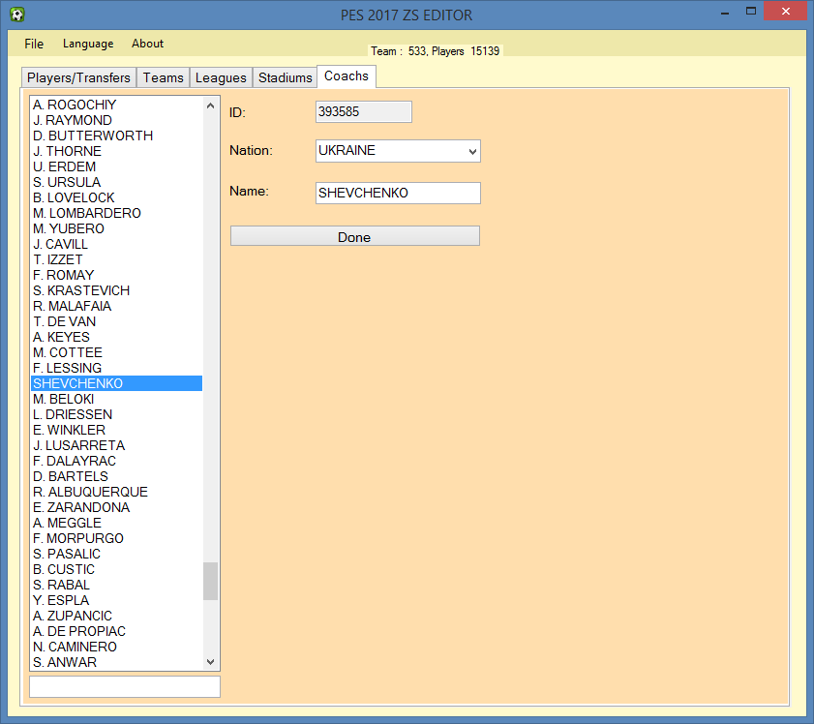Select coach B. LOVELOCK
This screenshot has width=814, height=724.
pos(116,197)
